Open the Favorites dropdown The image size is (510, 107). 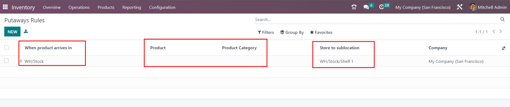point(321,32)
